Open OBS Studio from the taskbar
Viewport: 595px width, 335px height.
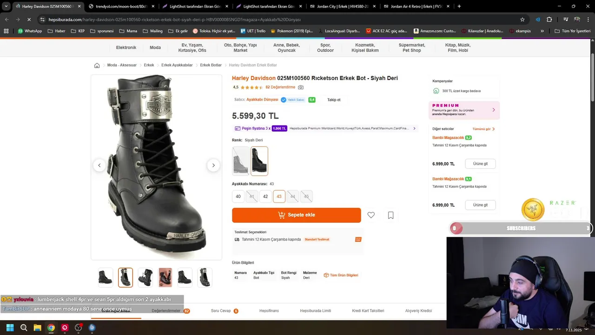tap(78, 328)
